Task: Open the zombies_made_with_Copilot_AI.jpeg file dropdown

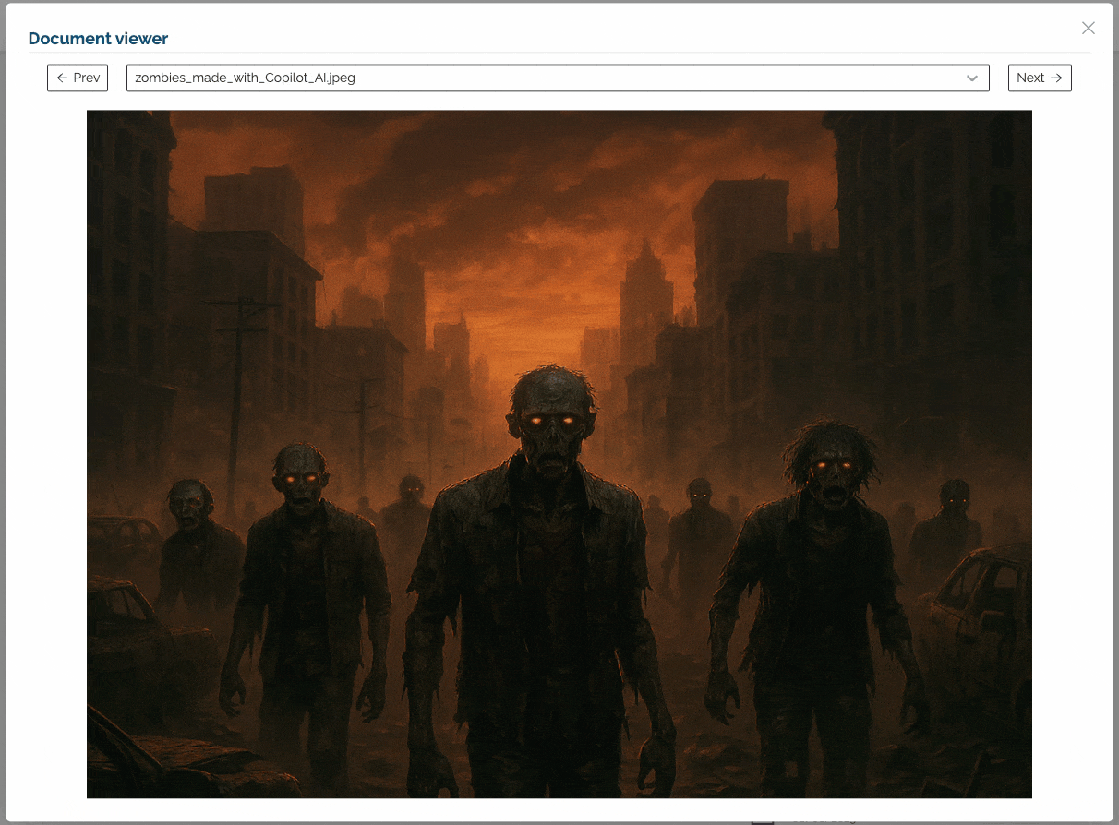Action: click(x=558, y=78)
